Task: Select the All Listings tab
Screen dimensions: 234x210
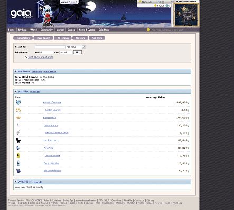Action: coord(63,38)
